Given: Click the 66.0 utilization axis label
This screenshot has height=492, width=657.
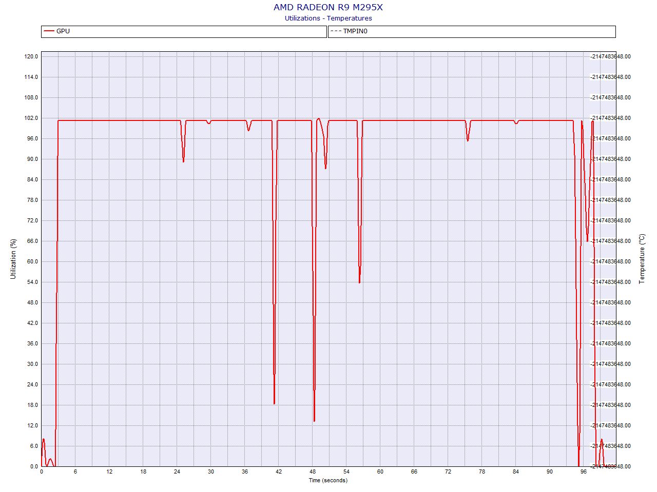Looking at the screenshot, I should pyautogui.click(x=33, y=241).
